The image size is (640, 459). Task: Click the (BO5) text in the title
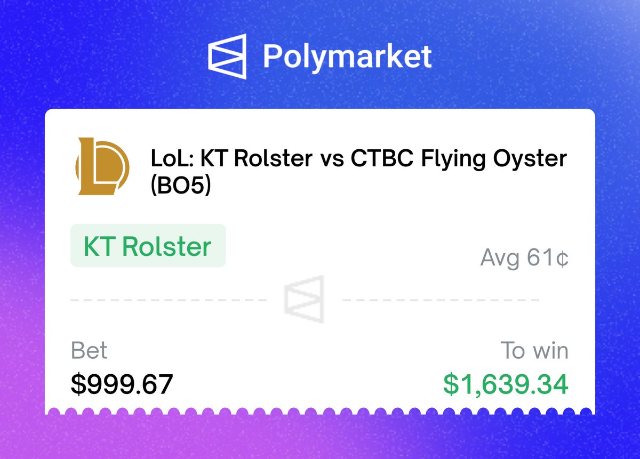[x=181, y=187]
